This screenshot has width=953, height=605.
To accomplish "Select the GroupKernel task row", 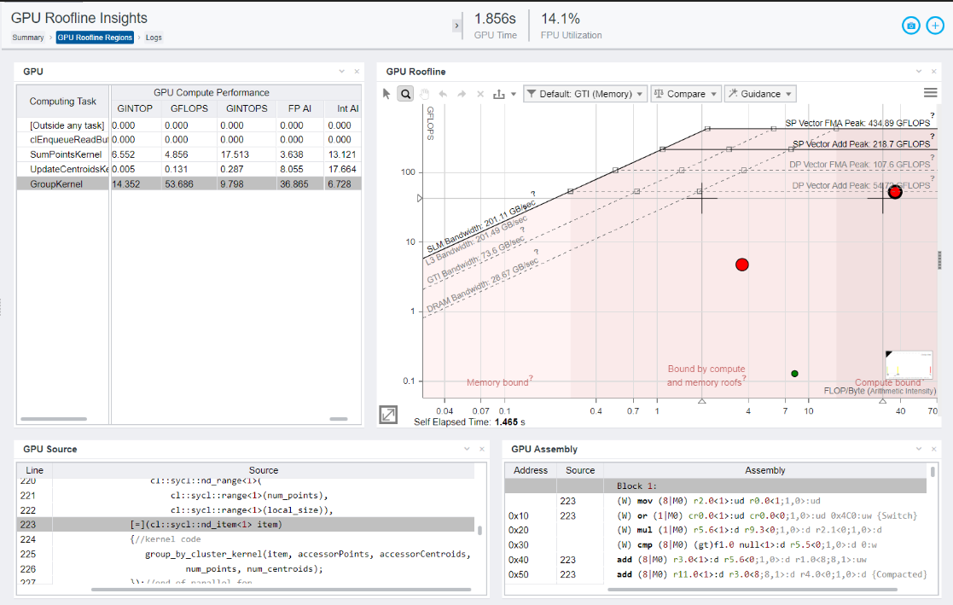I will tap(56, 183).
